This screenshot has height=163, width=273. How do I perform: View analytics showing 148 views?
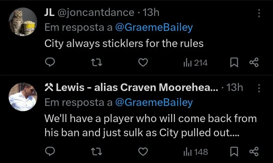coord(195,152)
